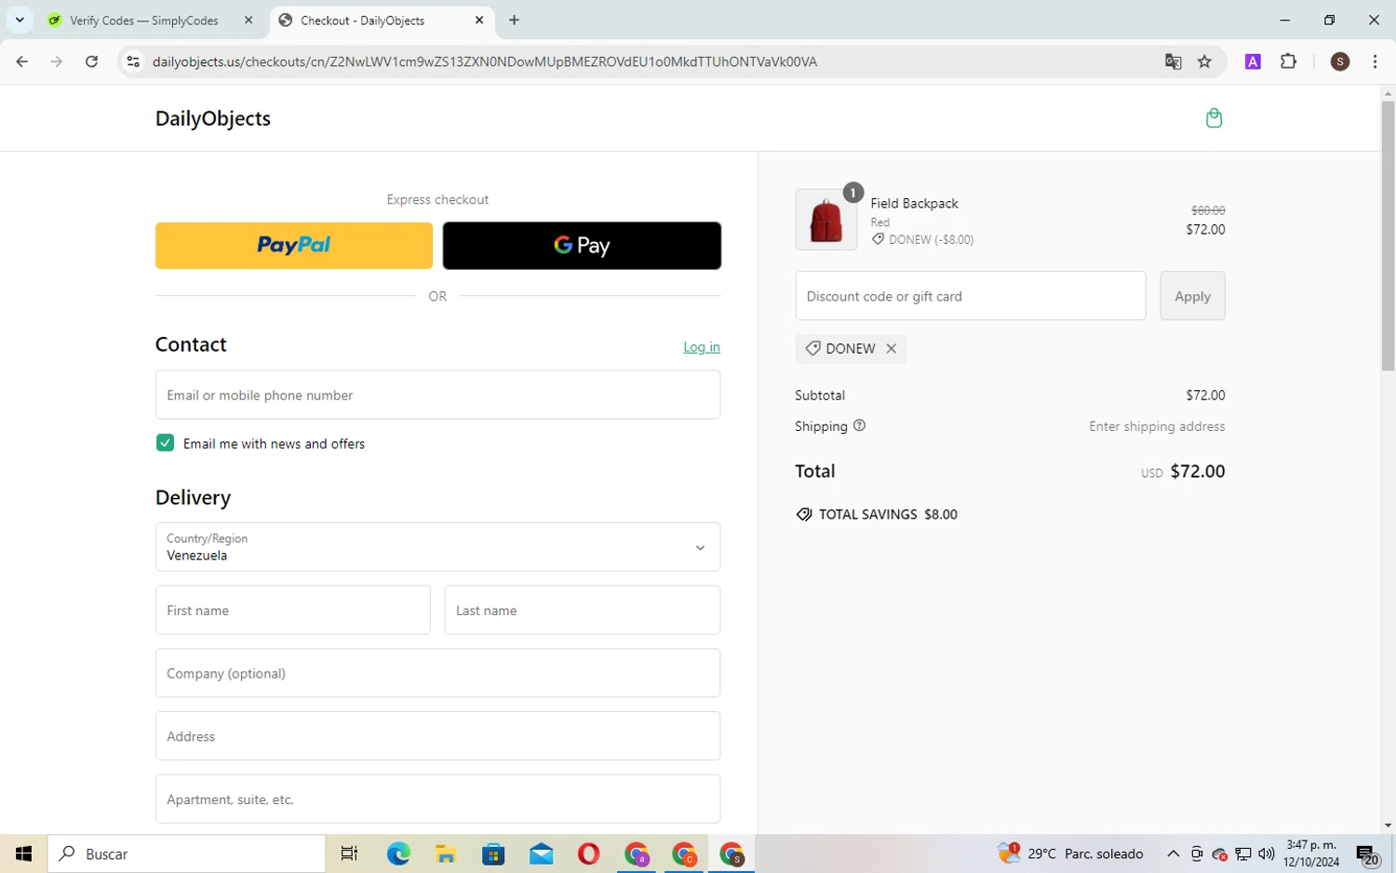Click the page vertical scrollbar
The width and height of the screenshot is (1396, 873).
coord(1388,237)
